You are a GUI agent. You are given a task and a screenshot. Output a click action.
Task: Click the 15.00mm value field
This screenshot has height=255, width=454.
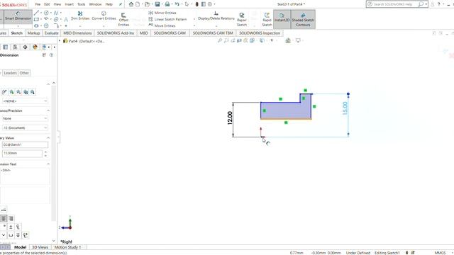point(22,153)
